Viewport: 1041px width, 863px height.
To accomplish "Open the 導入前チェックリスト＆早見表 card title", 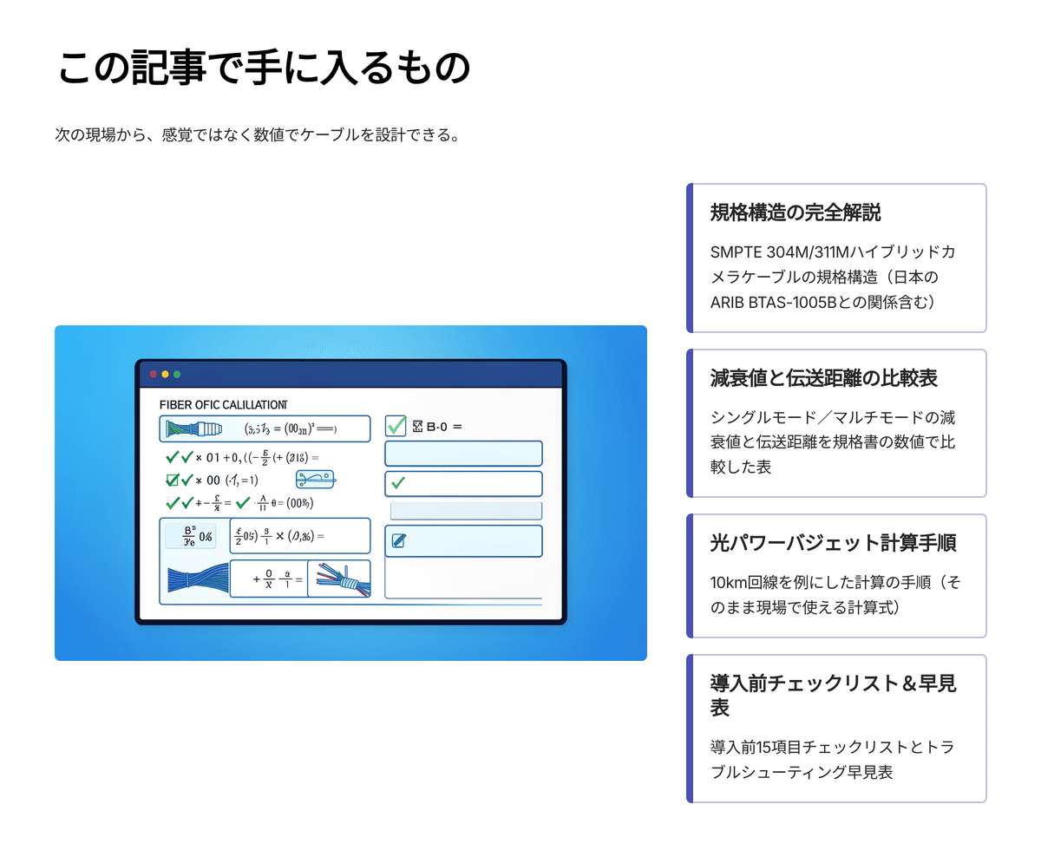I will (x=834, y=696).
